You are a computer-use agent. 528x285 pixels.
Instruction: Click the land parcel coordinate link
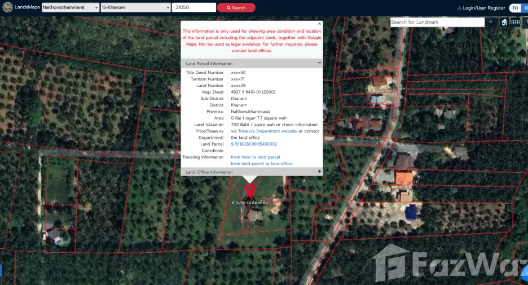254,144
